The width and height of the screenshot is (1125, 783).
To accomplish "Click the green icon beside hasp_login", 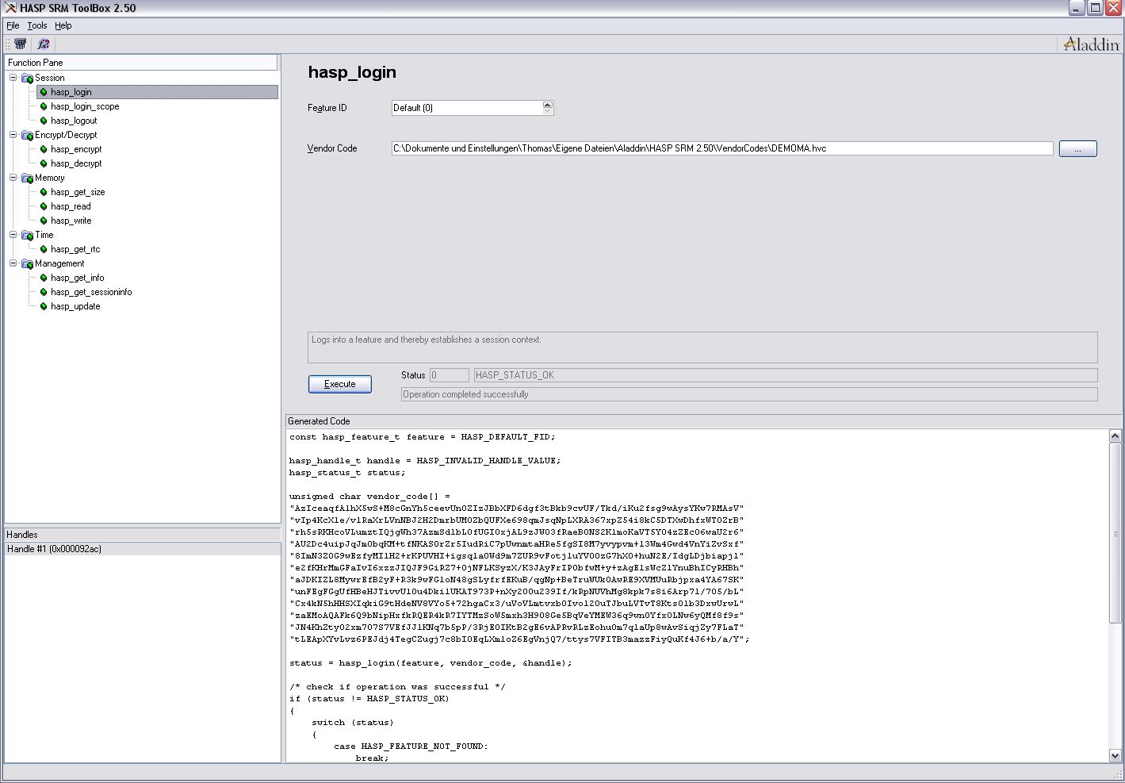I will pos(44,92).
